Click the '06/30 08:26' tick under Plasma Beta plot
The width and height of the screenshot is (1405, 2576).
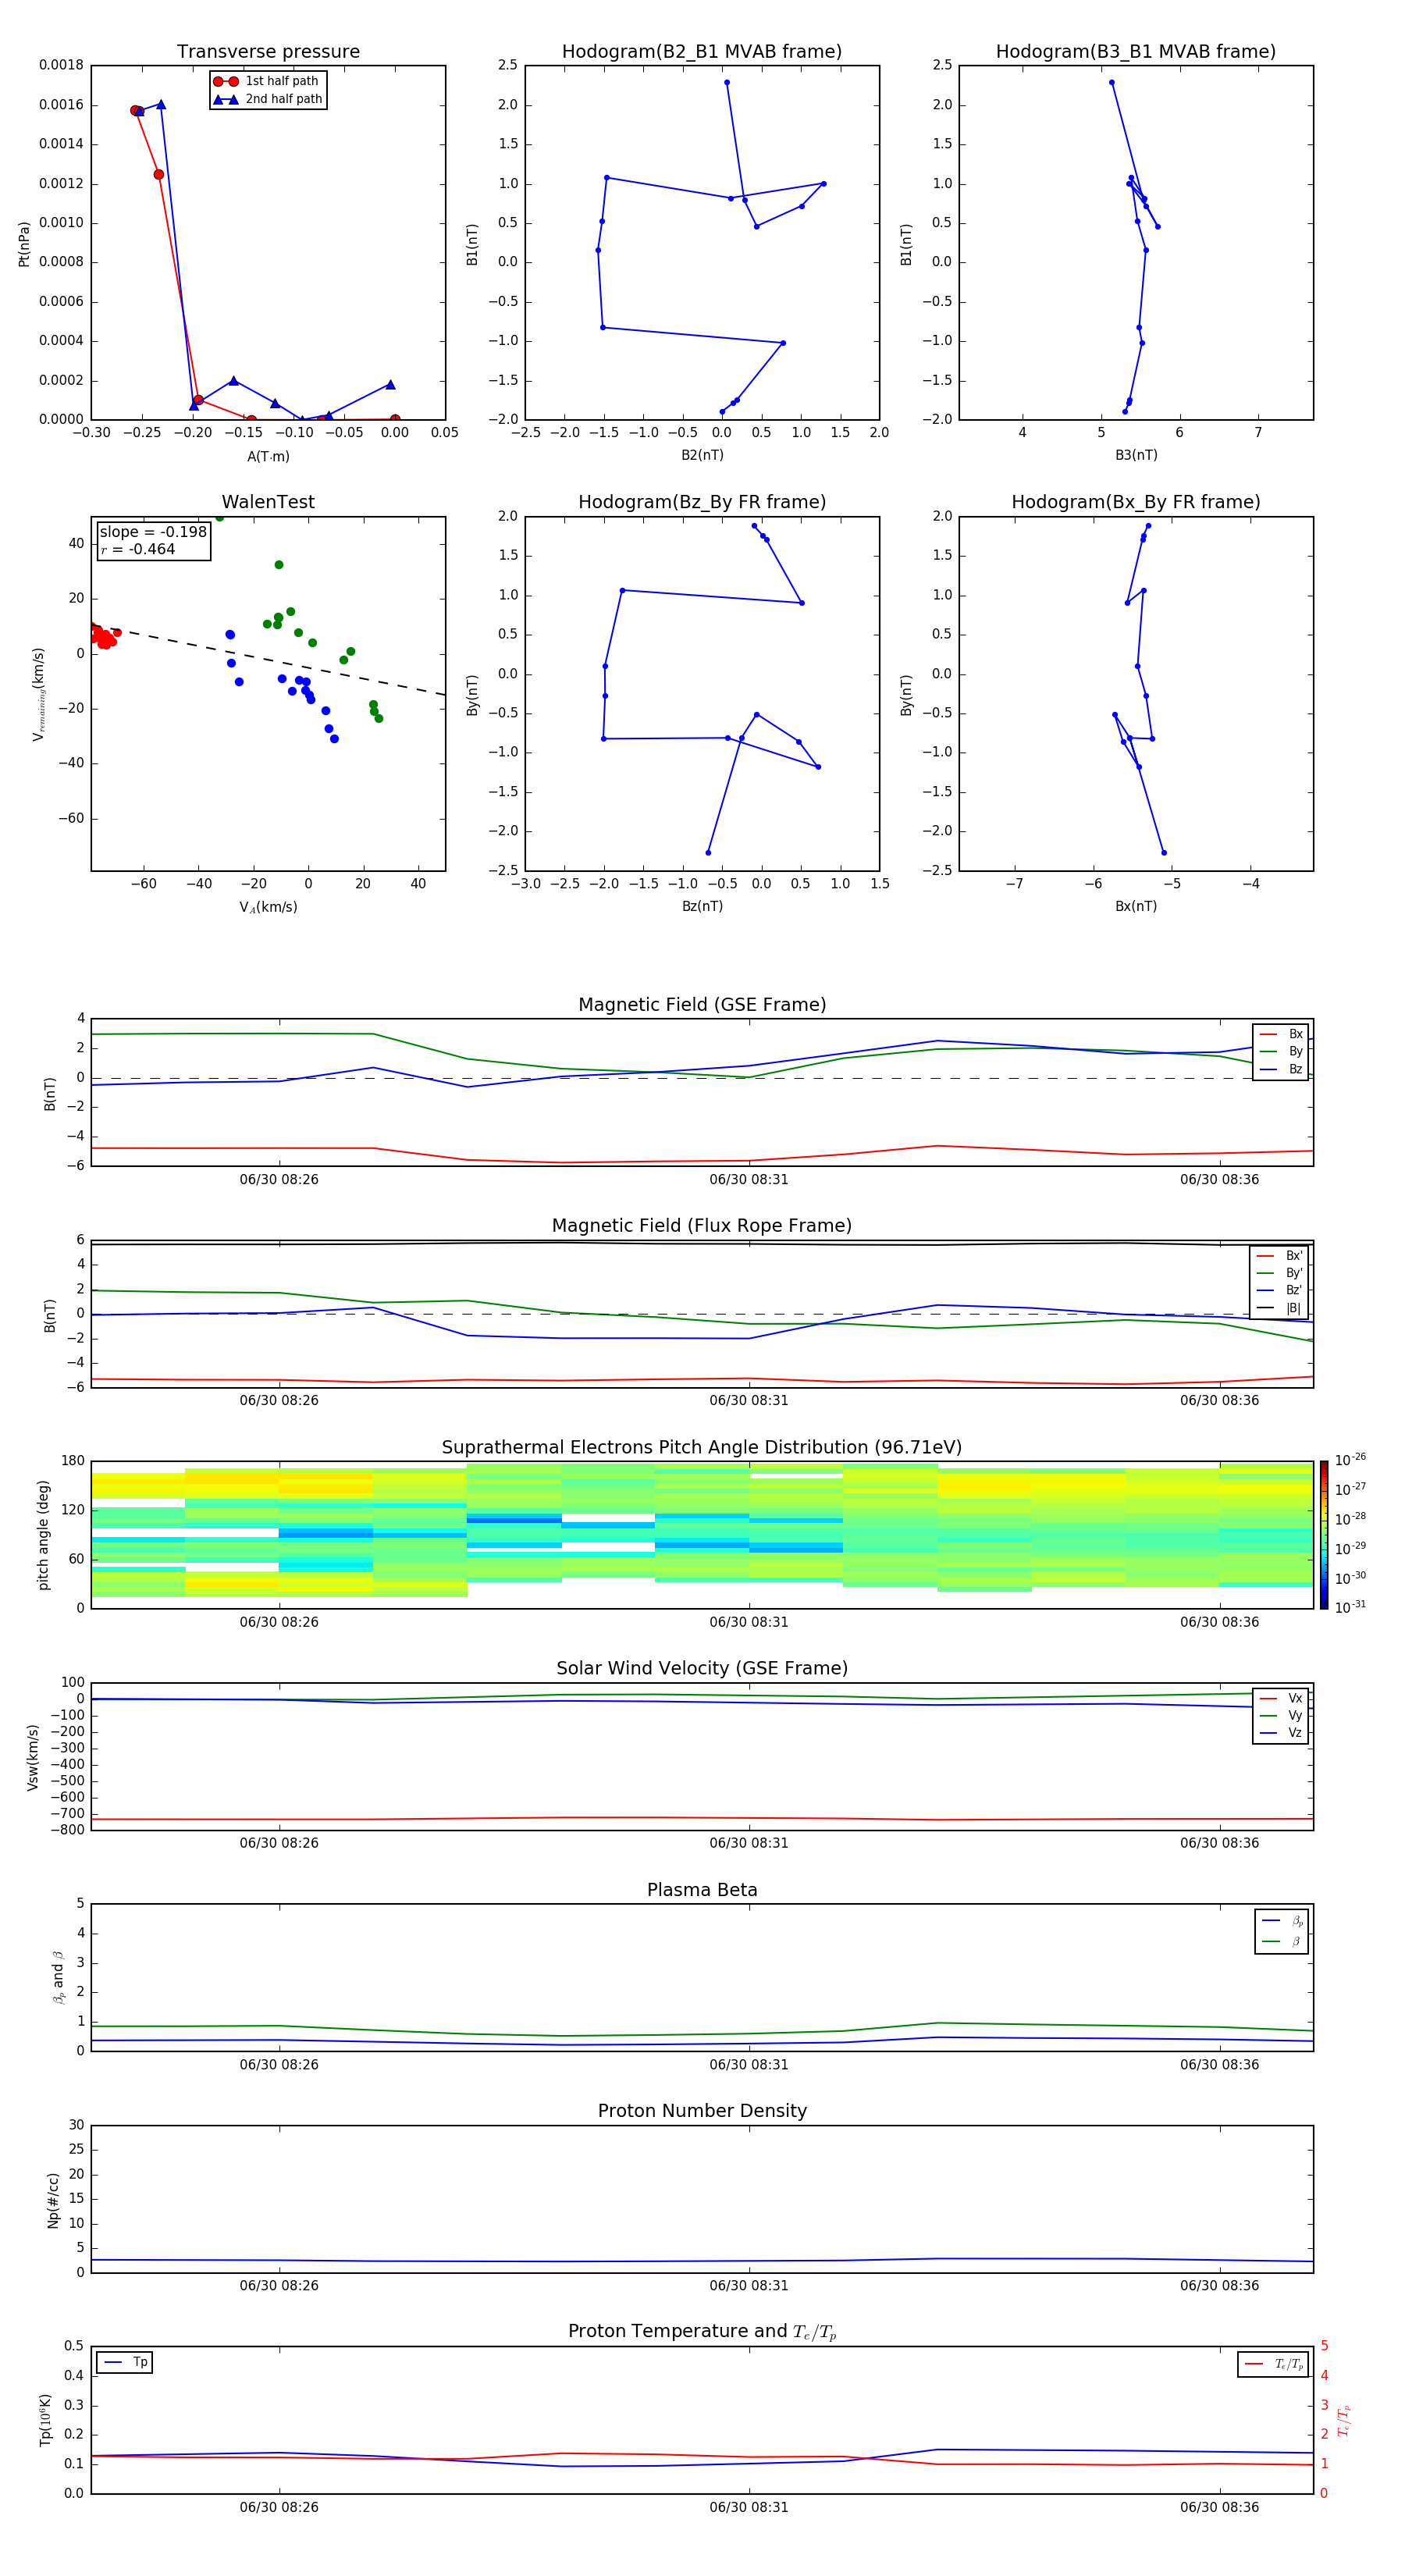279,2064
